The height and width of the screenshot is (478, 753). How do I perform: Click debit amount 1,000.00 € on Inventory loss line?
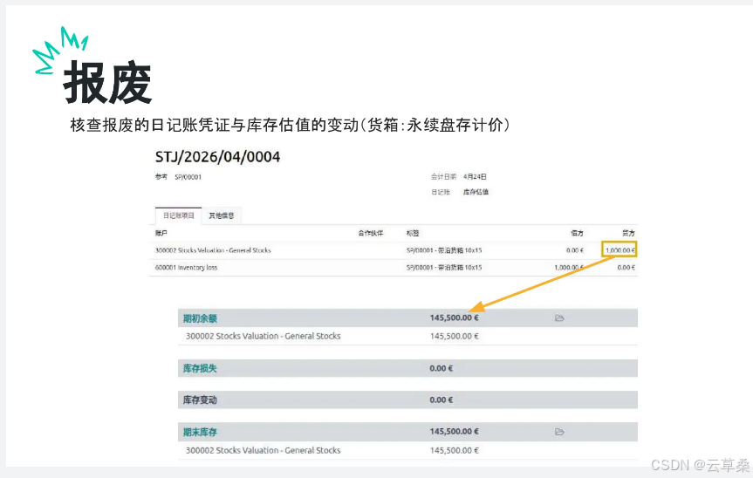coord(569,268)
